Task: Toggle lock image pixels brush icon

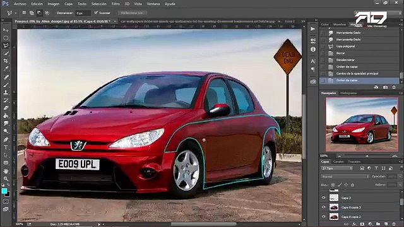Action: 340,185
